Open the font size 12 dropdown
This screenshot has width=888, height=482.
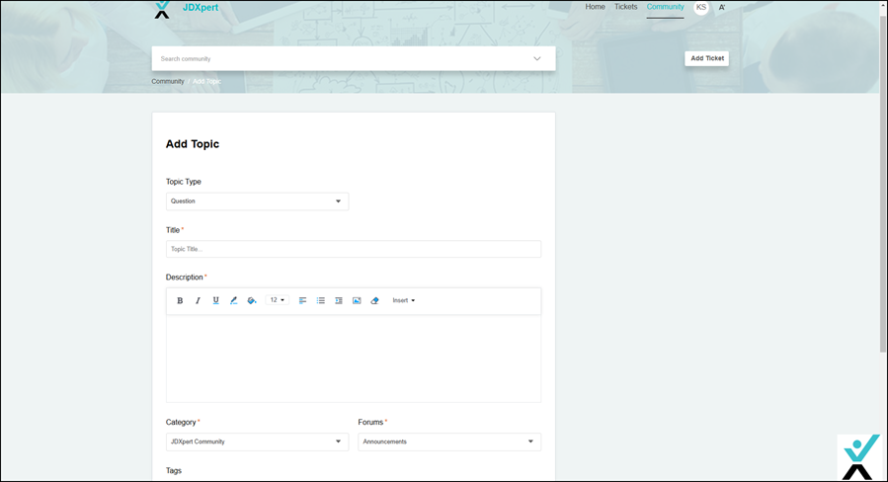tap(278, 300)
